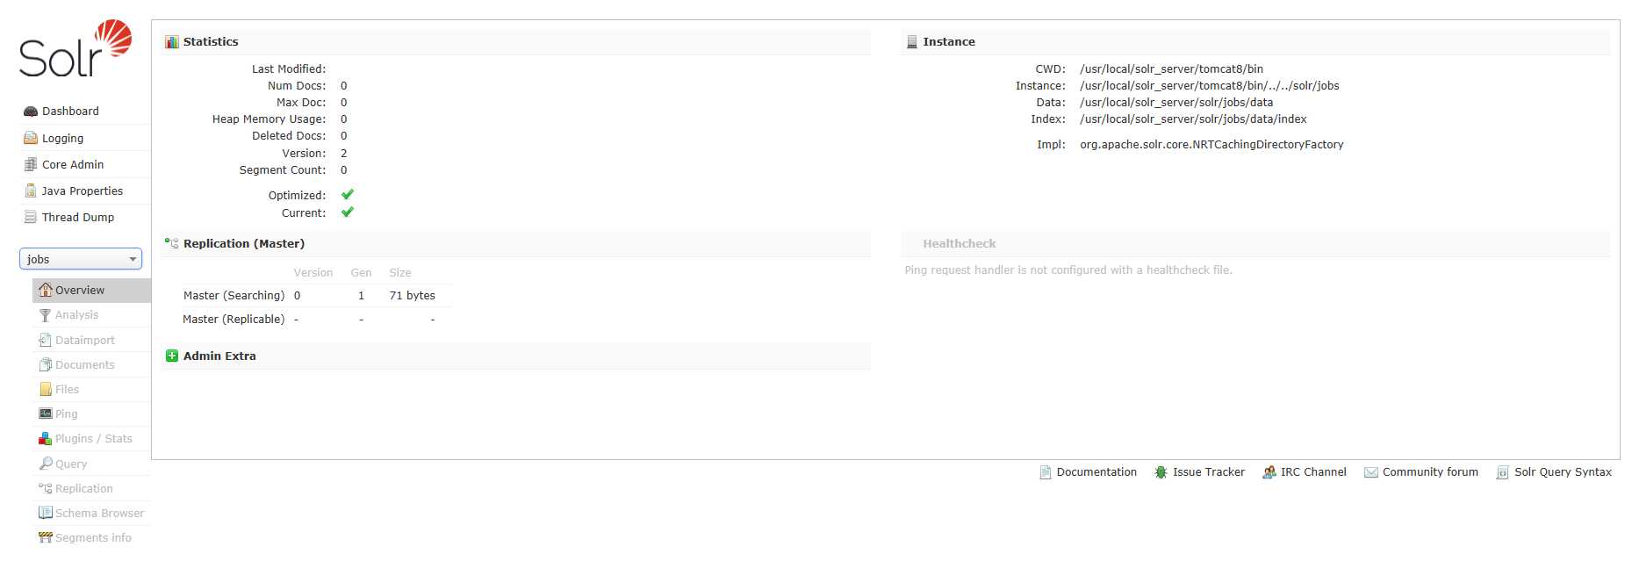Click the Logging icon in sidebar
This screenshot has height=561, width=1632.
31,138
